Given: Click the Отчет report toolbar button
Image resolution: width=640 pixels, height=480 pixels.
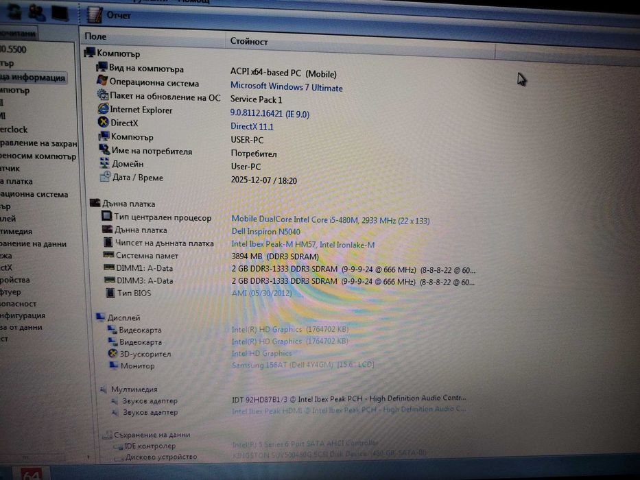Looking at the screenshot, I should (108, 14).
